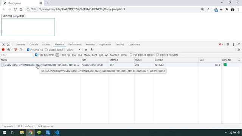This screenshot has width=242, height=136.
Task: Open Windows Start menu
Action: (4, 133)
